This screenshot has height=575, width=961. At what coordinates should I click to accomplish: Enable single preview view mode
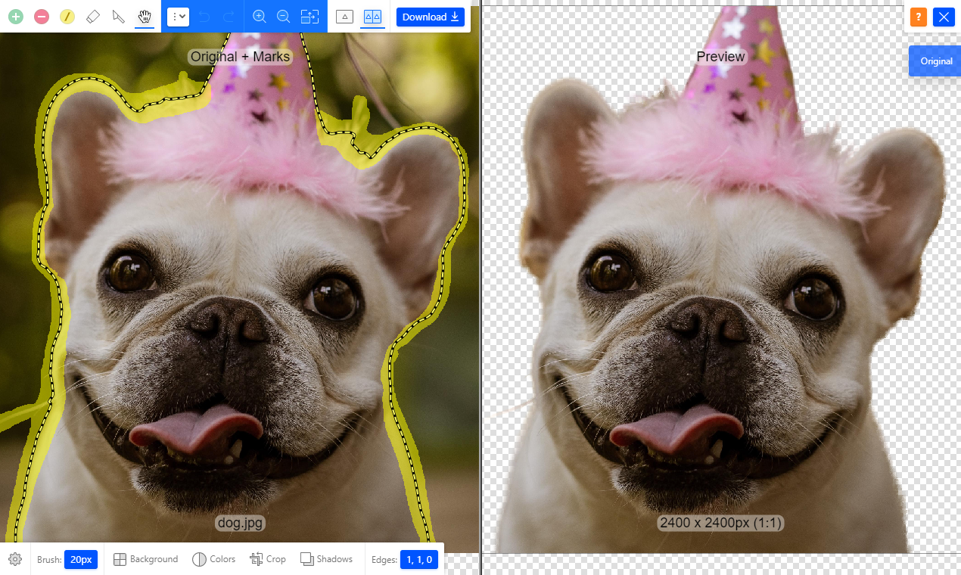pos(344,16)
